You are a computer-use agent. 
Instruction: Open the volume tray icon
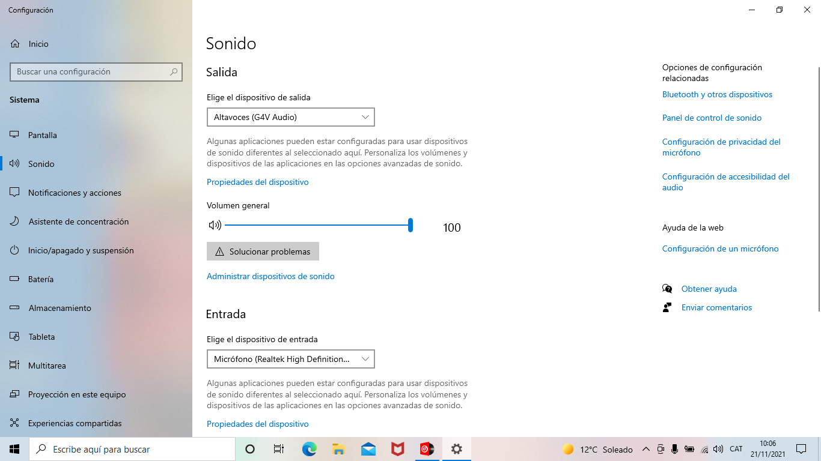click(718, 449)
